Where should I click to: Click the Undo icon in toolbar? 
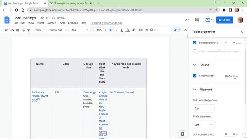(7, 30)
